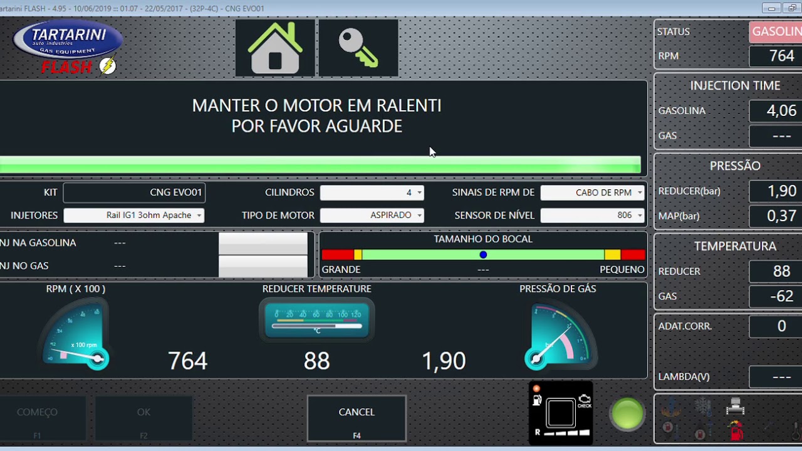Click the dimmed snowflake status icon
The height and width of the screenshot is (451, 802).
coord(703,407)
